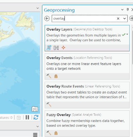Open the Fuzzy Overlay tool result
The image size is (133, 137).
point(87,124)
